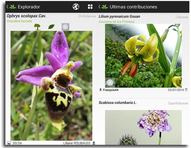191x148 pixels.
Task: Click common name Azucena de los Pirineos
Action: (116, 22)
